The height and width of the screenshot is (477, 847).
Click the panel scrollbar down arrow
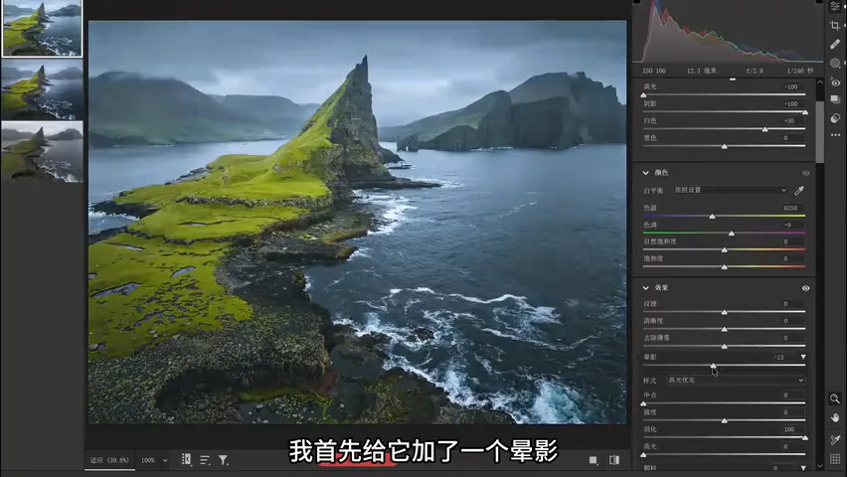(x=820, y=465)
